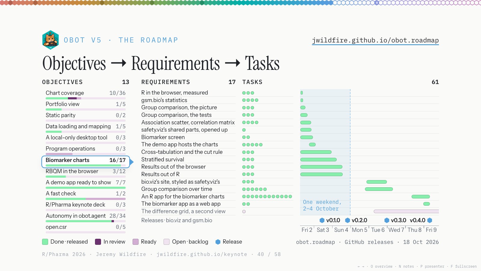Click the Group comparison over time timeline bar
Screen dimensions: 481x271
click(x=379, y=189)
